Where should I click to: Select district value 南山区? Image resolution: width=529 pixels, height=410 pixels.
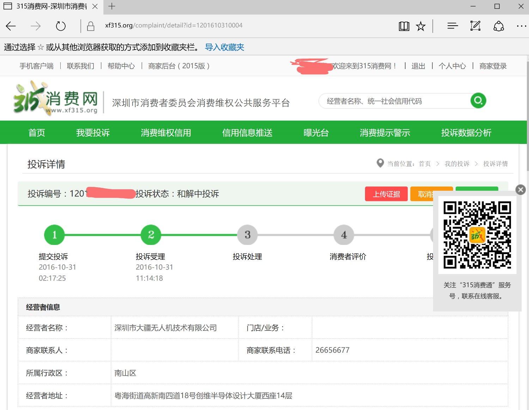click(x=125, y=373)
